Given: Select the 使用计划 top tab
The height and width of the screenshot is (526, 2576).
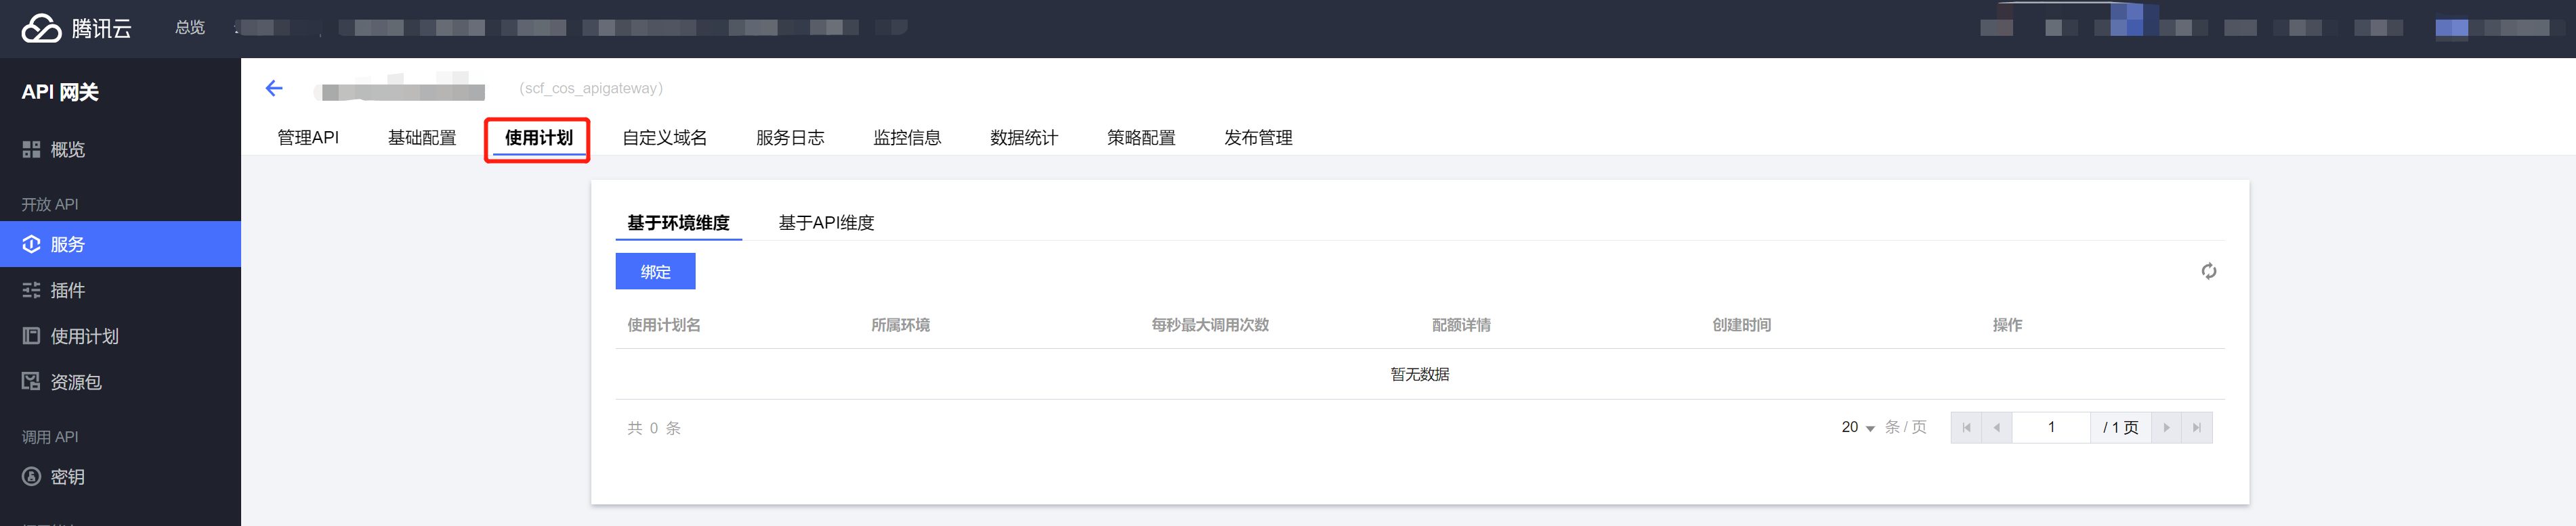Looking at the screenshot, I should [x=538, y=138].
